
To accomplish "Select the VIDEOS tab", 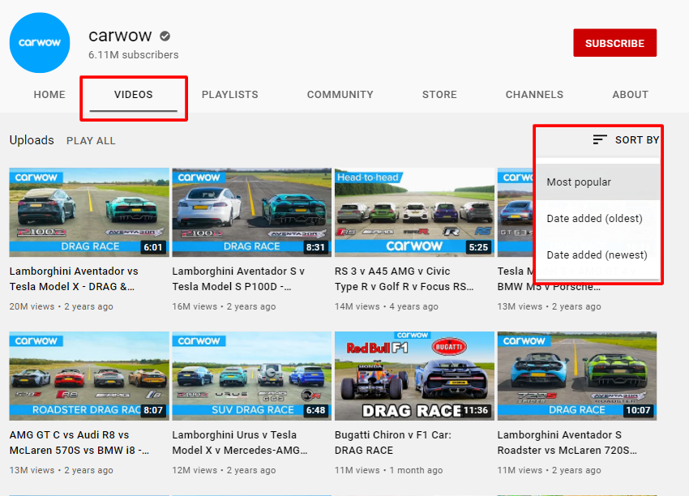I will (134, 95).
